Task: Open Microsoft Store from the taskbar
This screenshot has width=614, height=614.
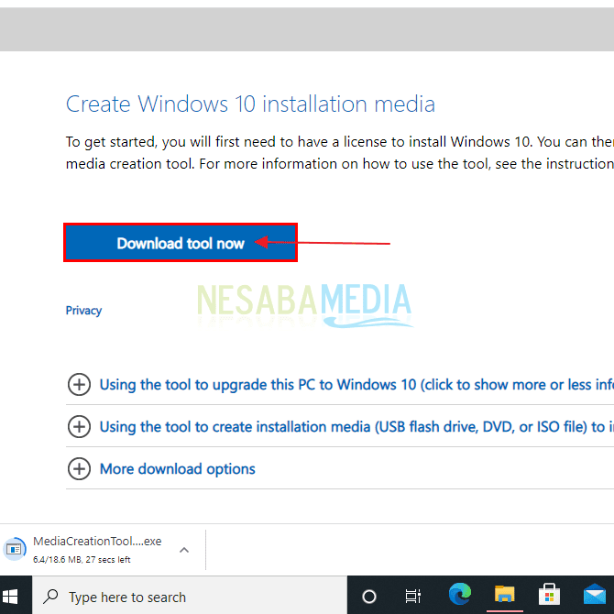Action: [x=549, y=595]
